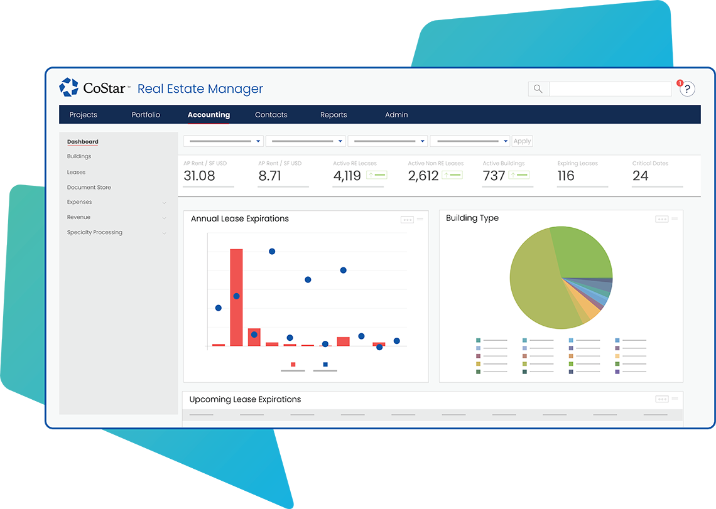This screenshot has width=716, height=509.
Task: Expand Specialty Processing sidebar section
Action: pos(164,233)
